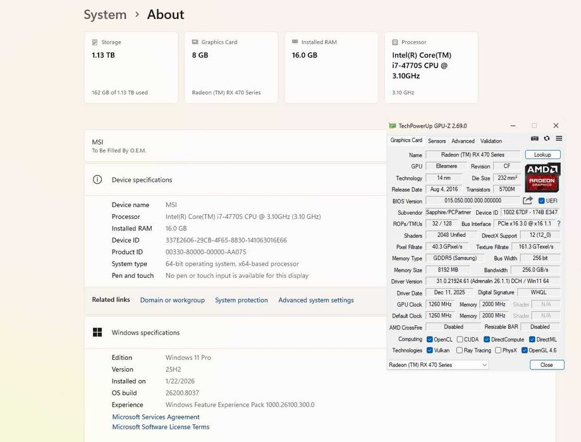The height and width of the screenshot is (442, 581).
Task: Click the Driver Date Dec 11, 2025 field
Action: coord(449,292)
